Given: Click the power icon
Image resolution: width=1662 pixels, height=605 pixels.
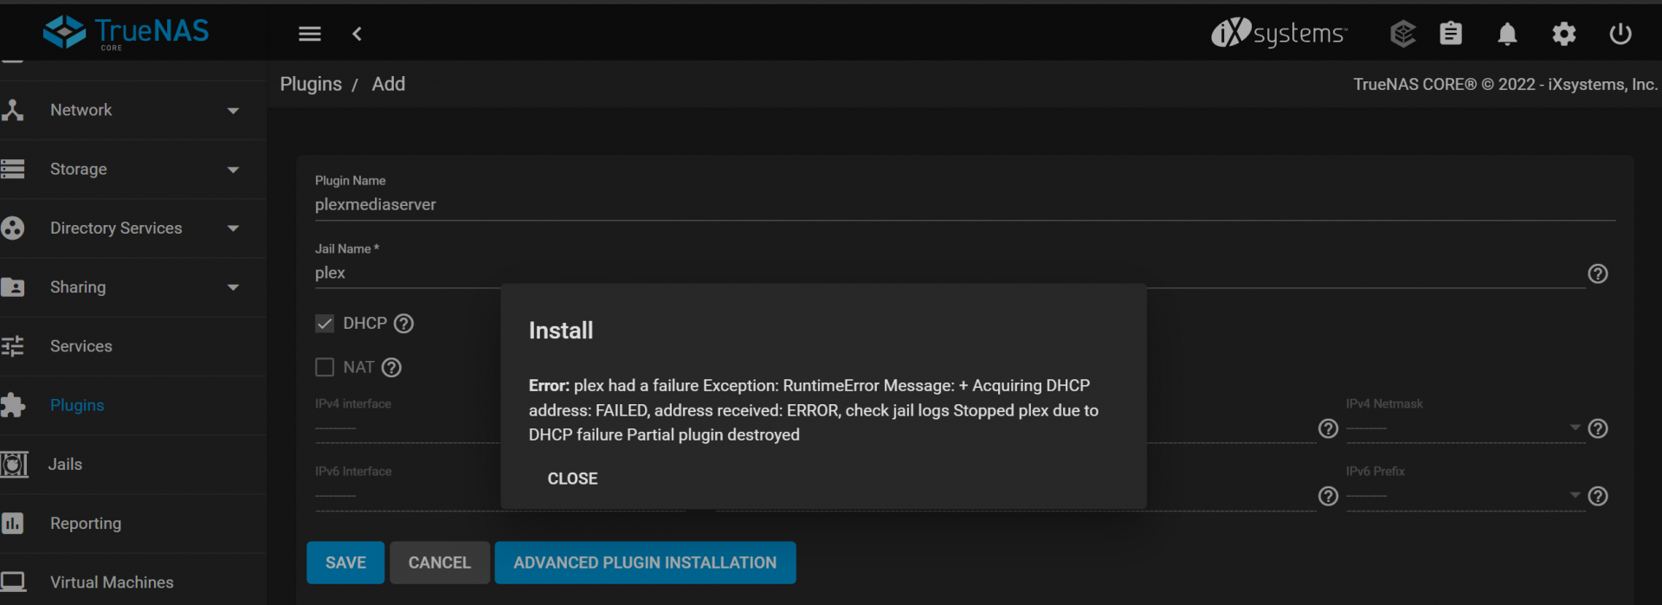Looking at the screenshot, I should point(1620,34).
